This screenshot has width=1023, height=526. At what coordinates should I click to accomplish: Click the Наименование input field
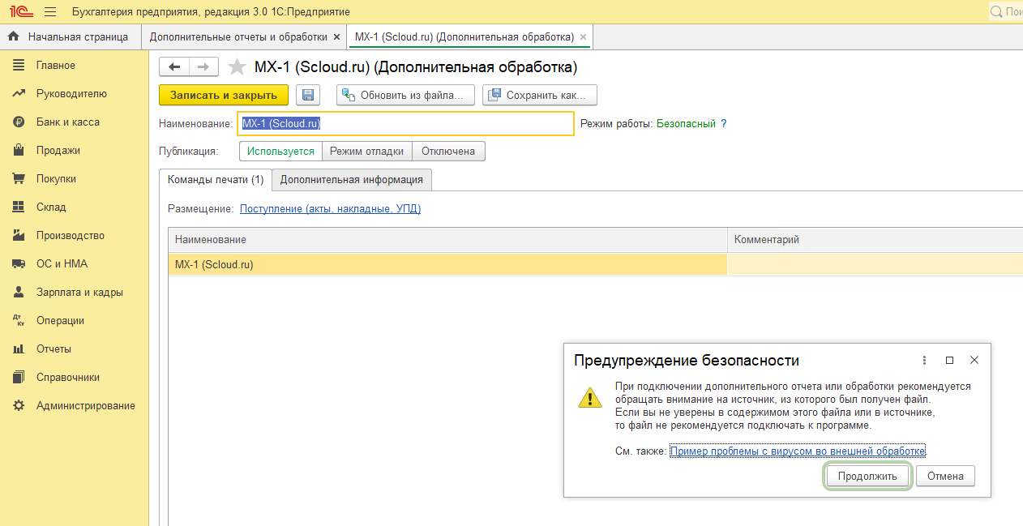(x=405, y=123)
